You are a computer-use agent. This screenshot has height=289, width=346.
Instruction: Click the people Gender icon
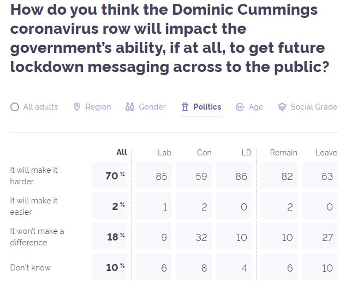click(130, 107)
